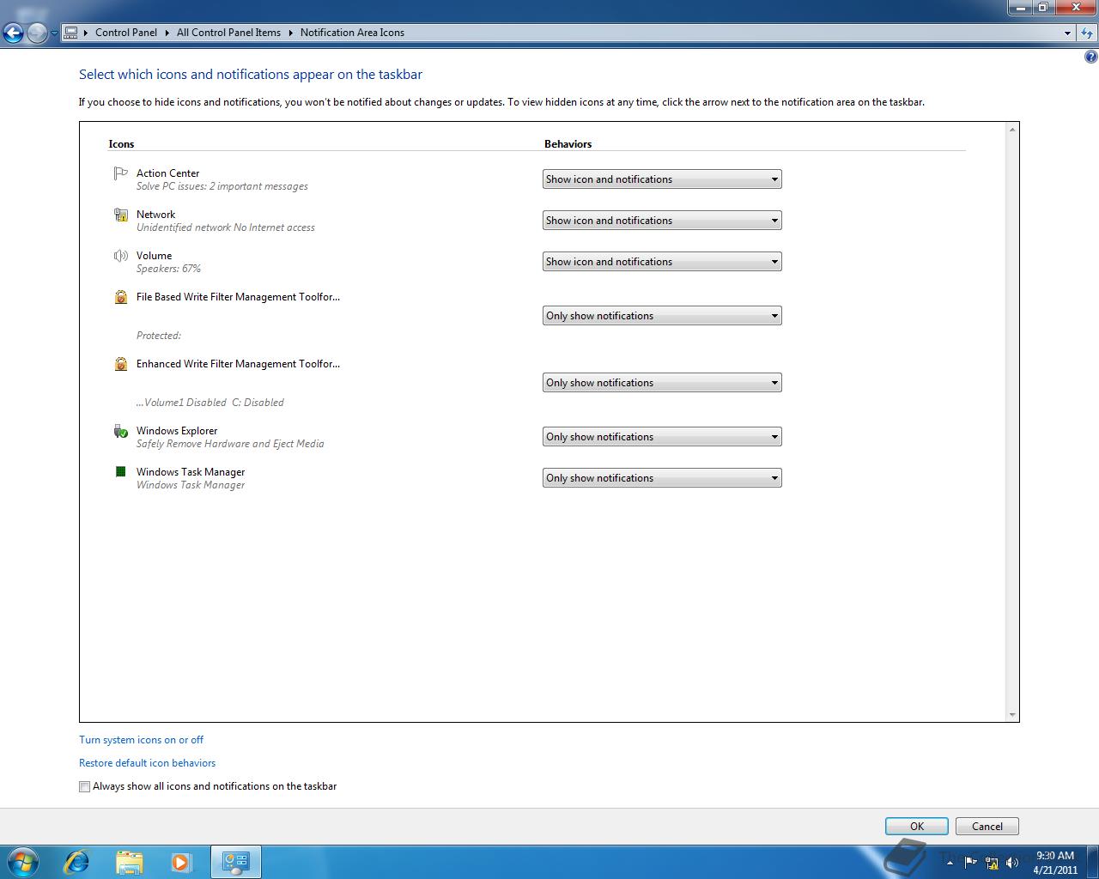Click All Control Panel Items breadcrumb
Image resolution: width=1099 pixels, height=879 pixels.
(228, 33)
